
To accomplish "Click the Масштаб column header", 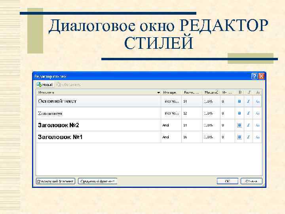I will (x=211, y=92).
